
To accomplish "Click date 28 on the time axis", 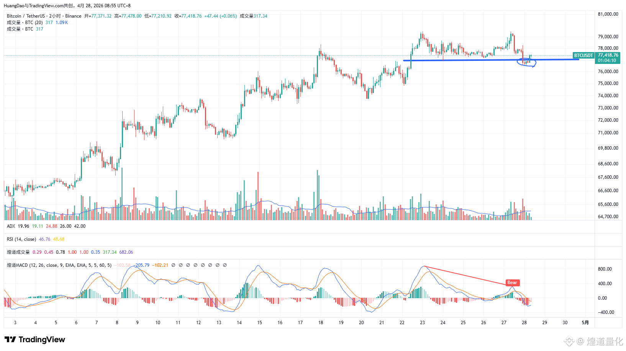I will [524, 323].
